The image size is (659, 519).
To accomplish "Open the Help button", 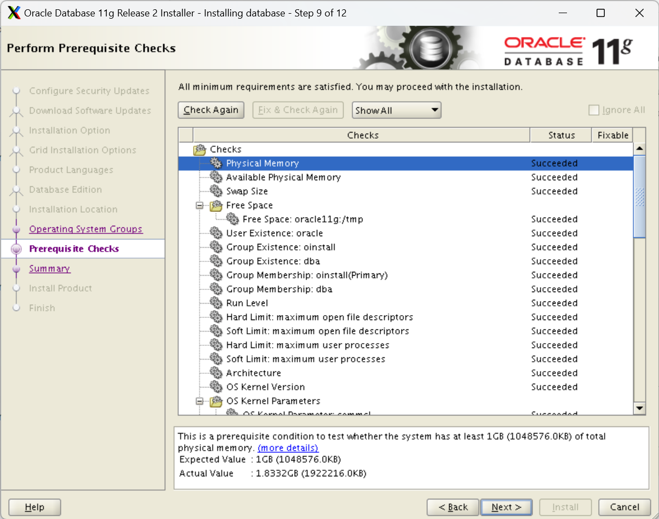I will (x=35, y=507).
